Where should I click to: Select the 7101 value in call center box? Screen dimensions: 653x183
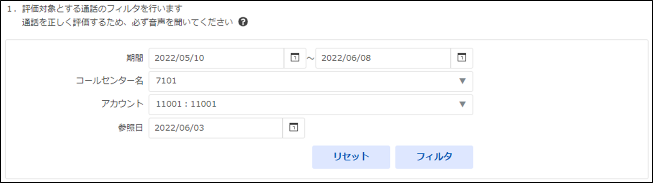(166, 81)
